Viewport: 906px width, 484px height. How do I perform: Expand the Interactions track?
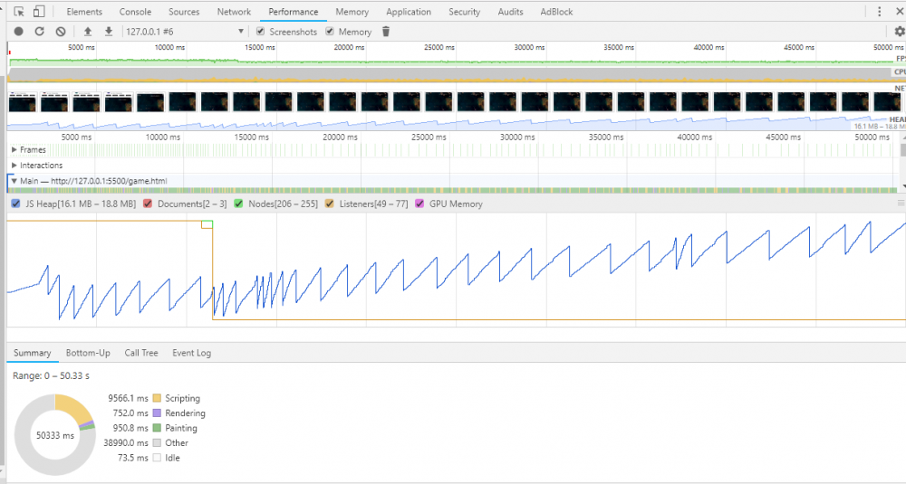[14, 166]
